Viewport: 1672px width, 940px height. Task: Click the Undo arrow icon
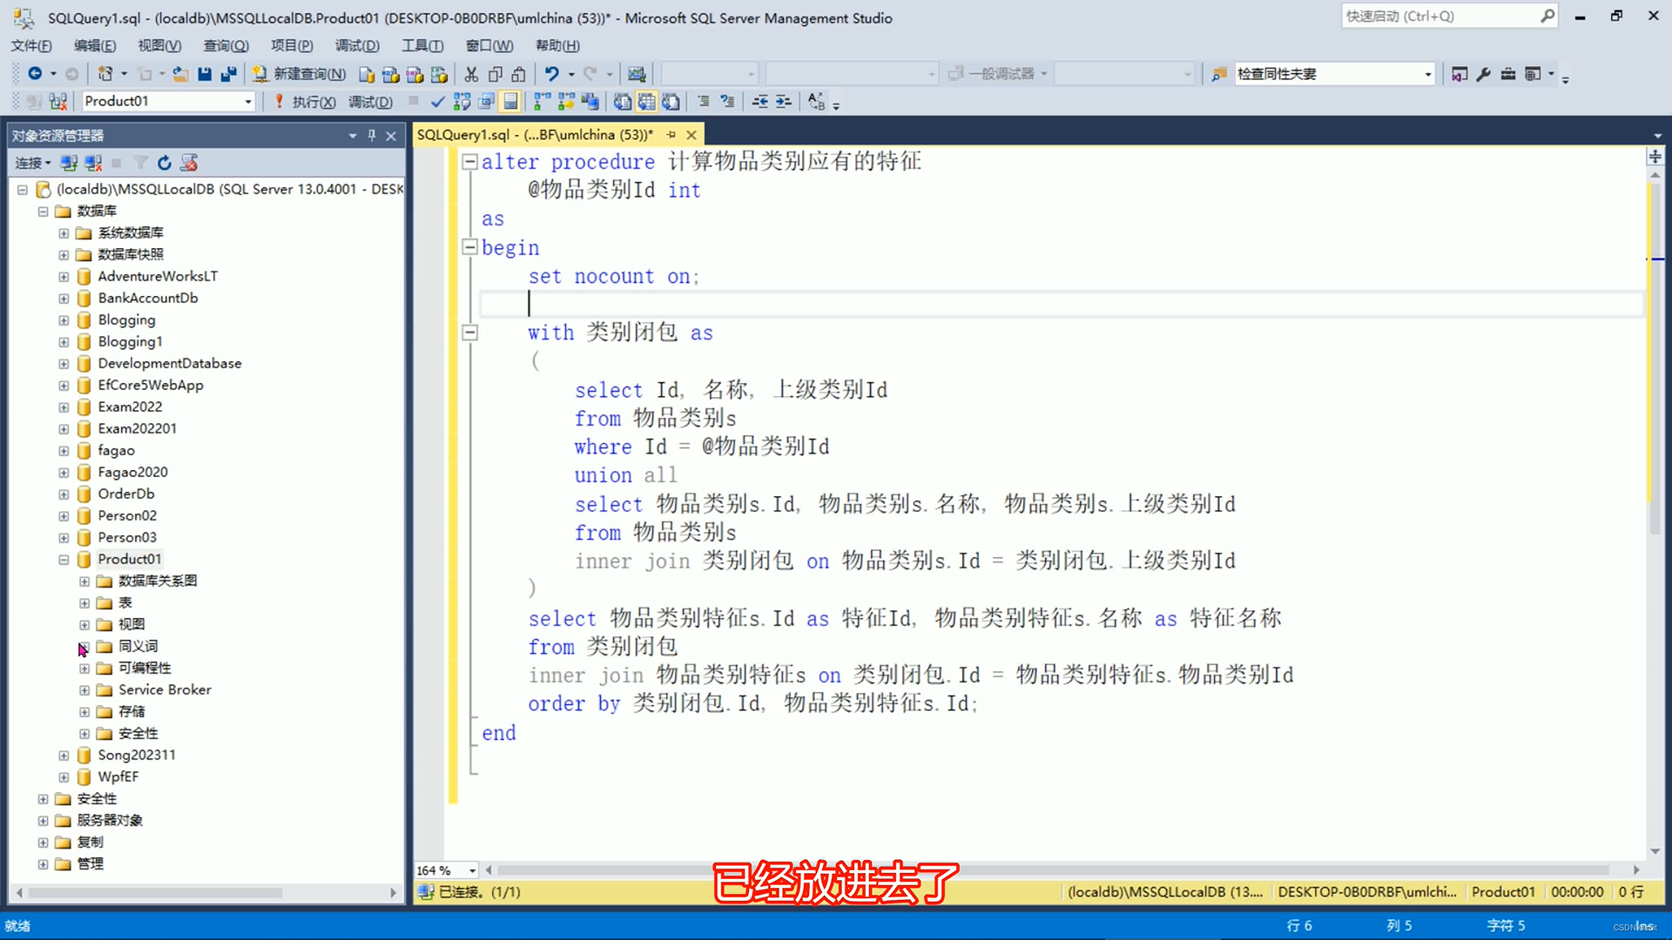point(551,74)
